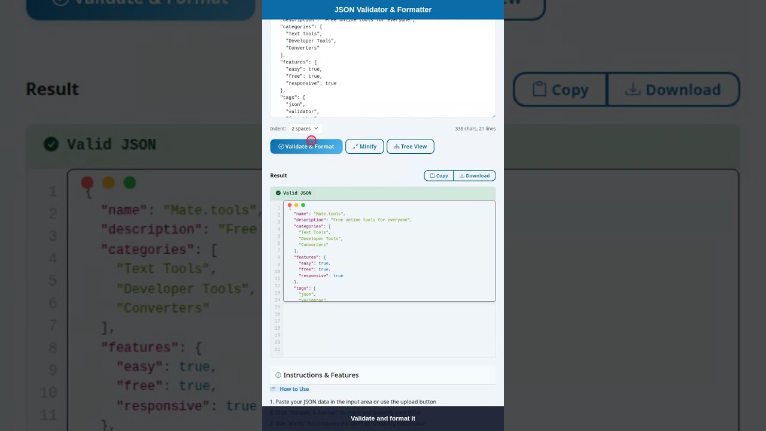Click the yellow dot in result code window
Image resolution: width=766 pixels, height=431 pixels.
[296, 205]
